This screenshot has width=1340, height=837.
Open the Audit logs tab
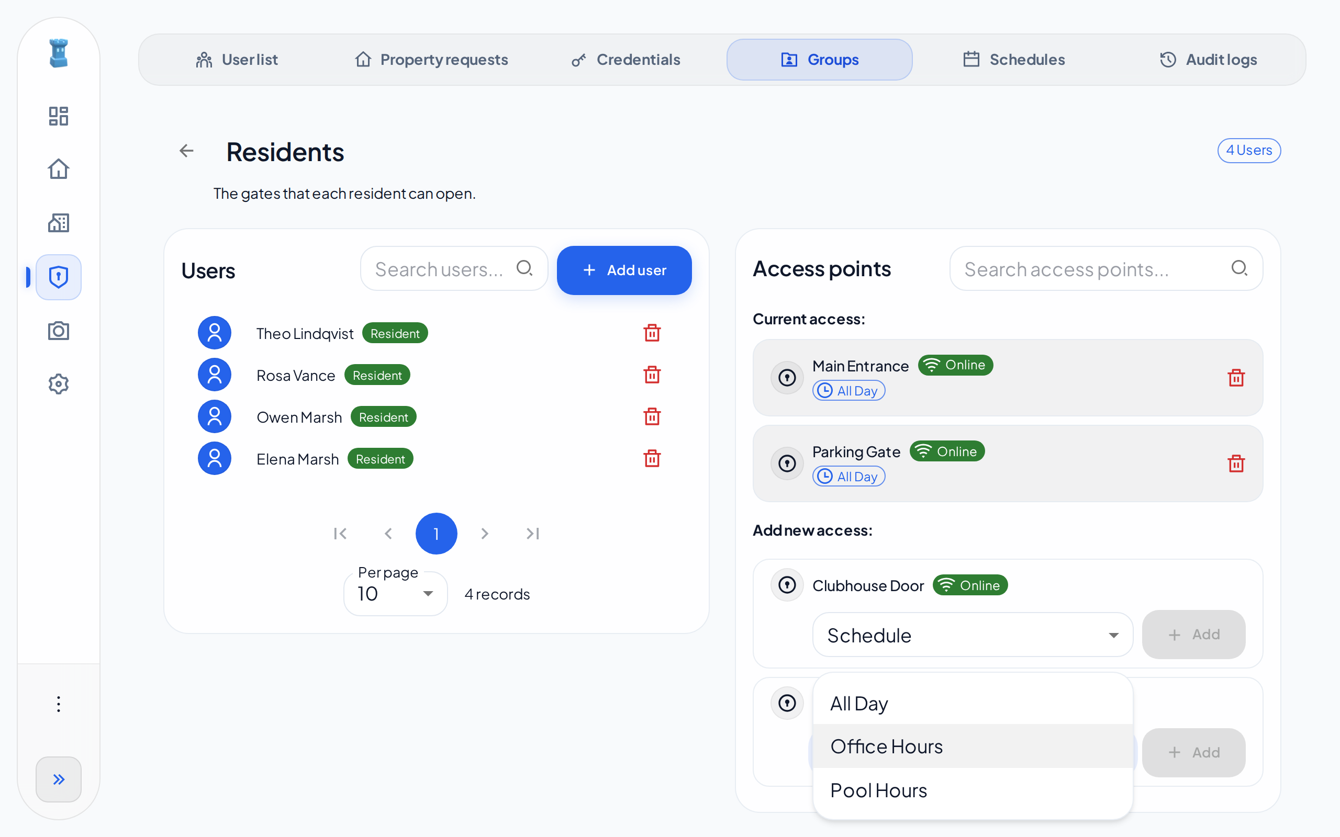pos(1208,60)
